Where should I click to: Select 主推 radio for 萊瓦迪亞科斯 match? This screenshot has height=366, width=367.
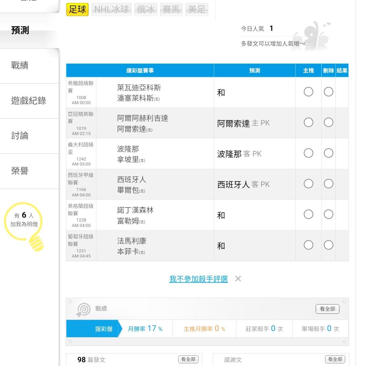tap(308, 92)
